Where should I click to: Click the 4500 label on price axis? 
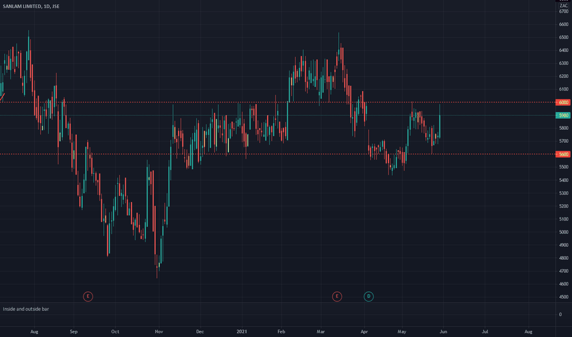pyautogui.click(x=563, y=297)
